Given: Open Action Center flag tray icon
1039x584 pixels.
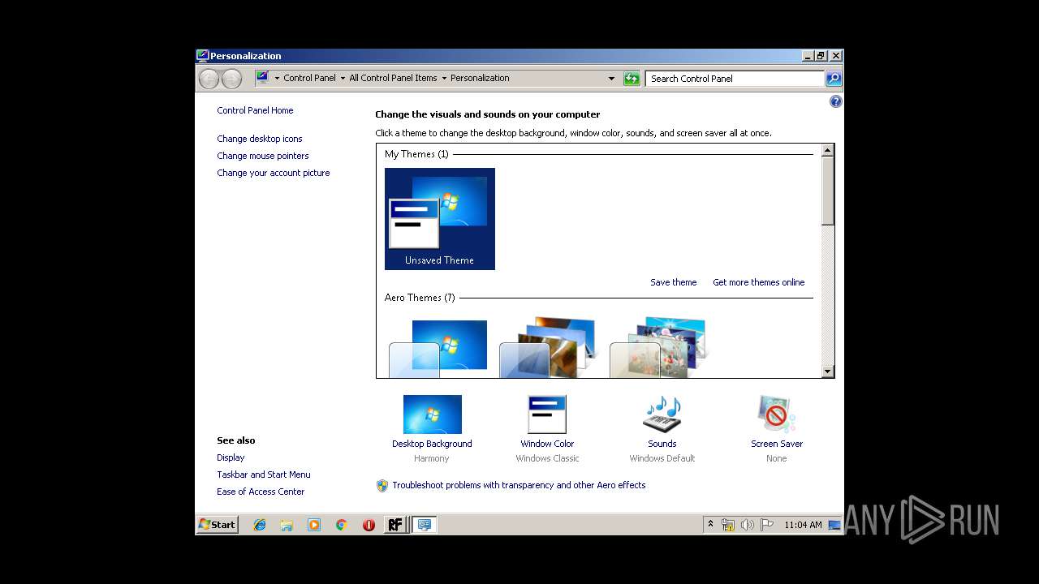Looking at the screenshot, I should [767, 525].
